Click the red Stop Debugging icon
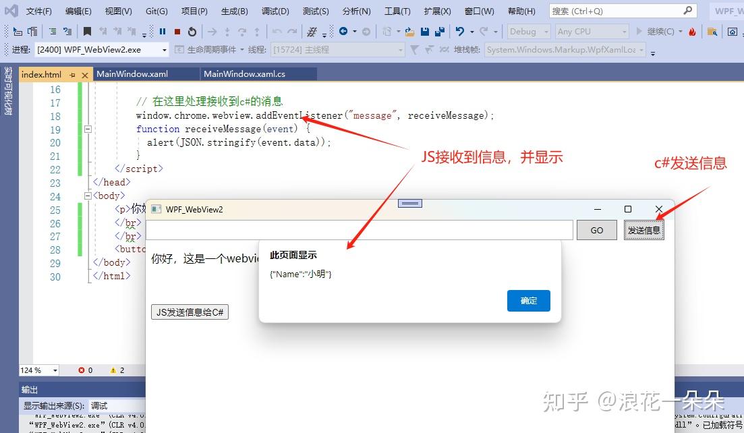The image size is (744, 433). 177,31
